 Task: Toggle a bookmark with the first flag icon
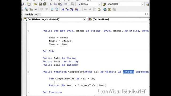click(63, 9)
